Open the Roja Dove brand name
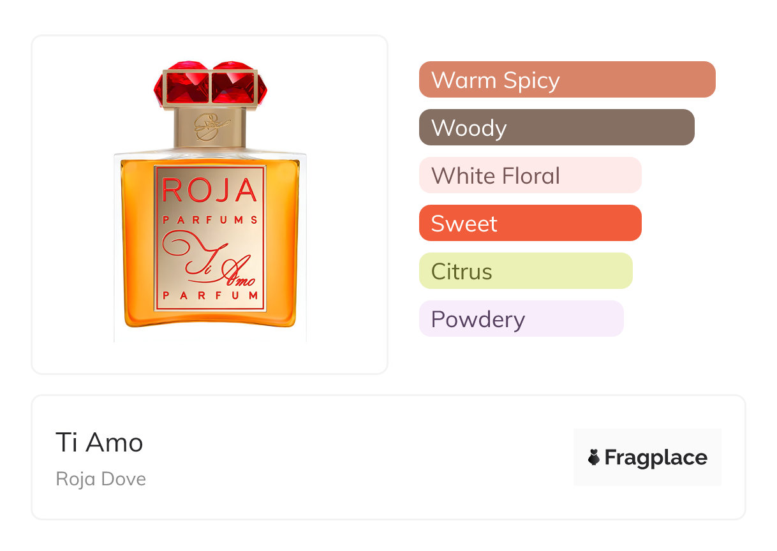Image resolution: width=777 pixels, height=551 pixels. click(x=101, y=479)
